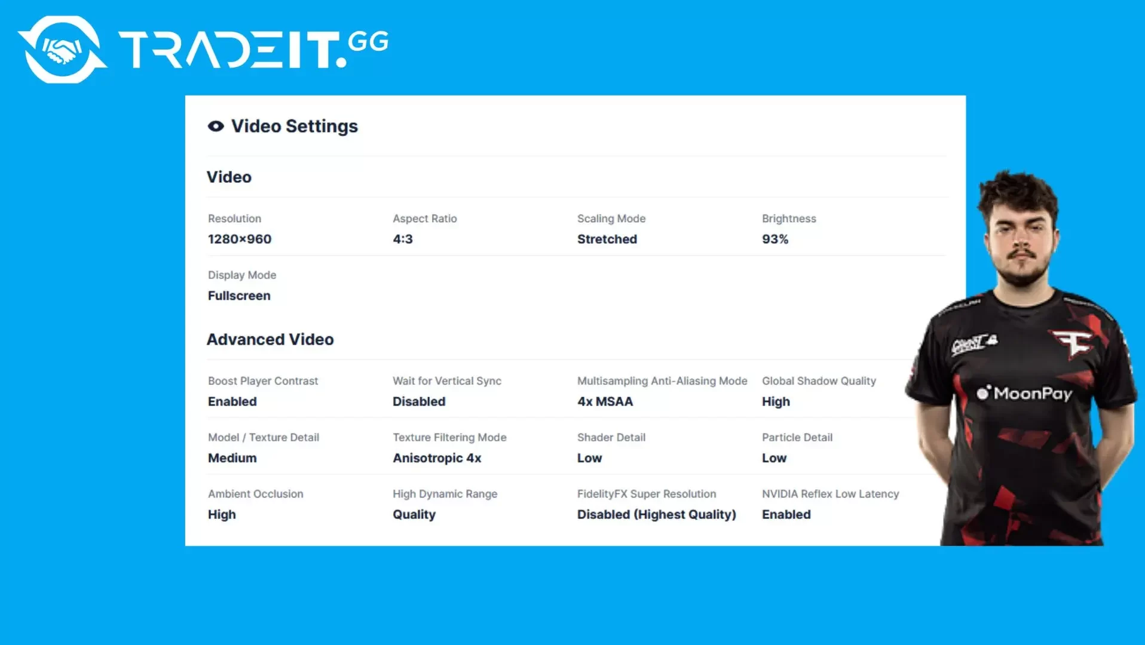
Task: Click the MoonPay sponsor logo on the shirt
Action: click(1024, 393)
